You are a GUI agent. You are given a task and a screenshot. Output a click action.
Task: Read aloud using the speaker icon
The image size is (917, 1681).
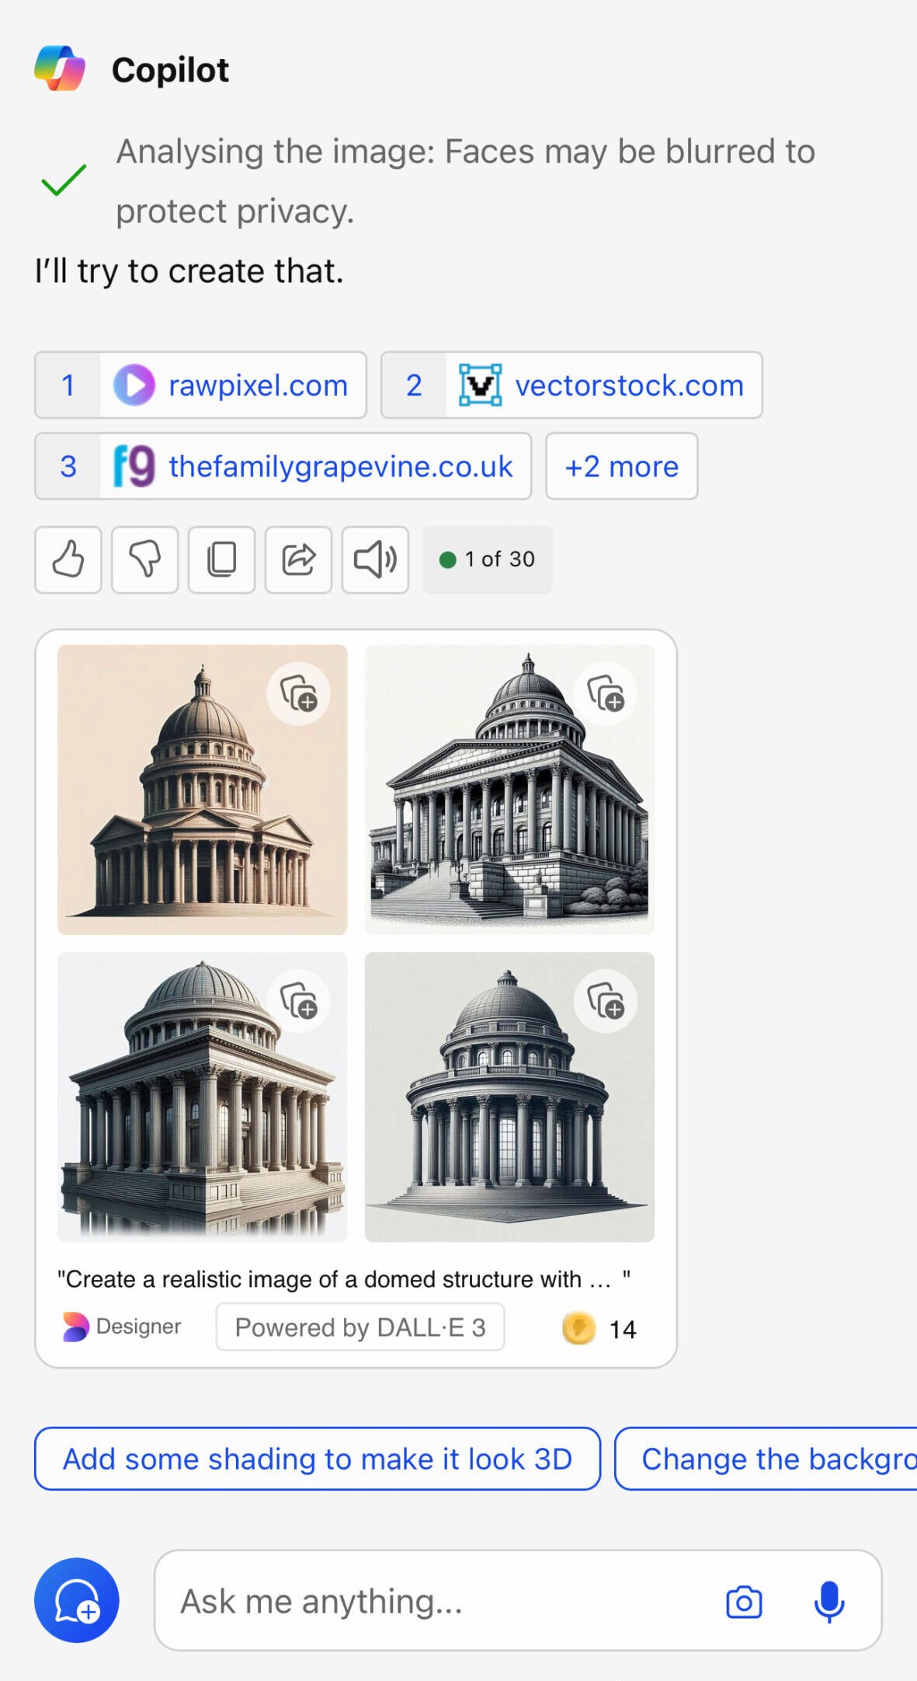point(376,560)
